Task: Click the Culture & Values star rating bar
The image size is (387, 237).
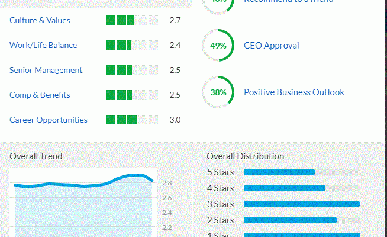Action: coord(131,20)
